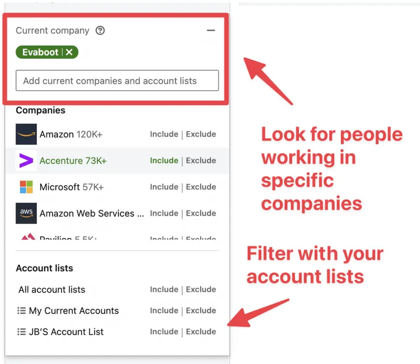Include My Current Accounts list

tap(164, 310)
